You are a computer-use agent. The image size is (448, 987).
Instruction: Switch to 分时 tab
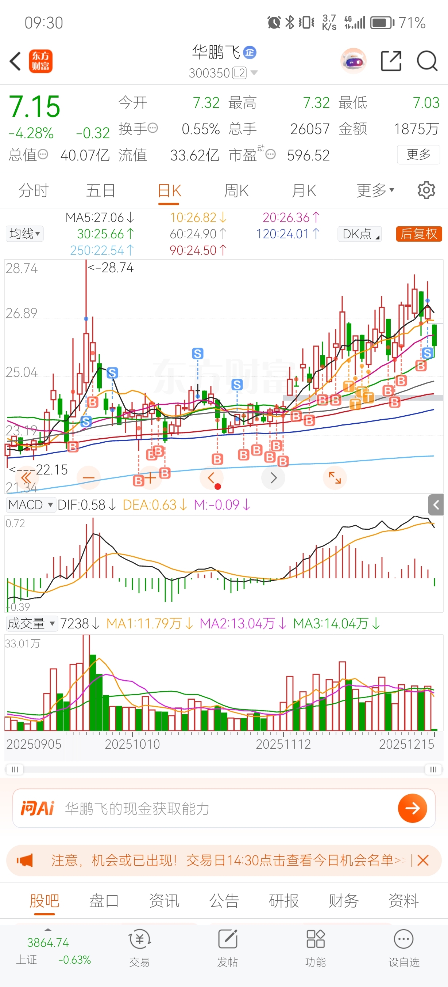point(34,190)
